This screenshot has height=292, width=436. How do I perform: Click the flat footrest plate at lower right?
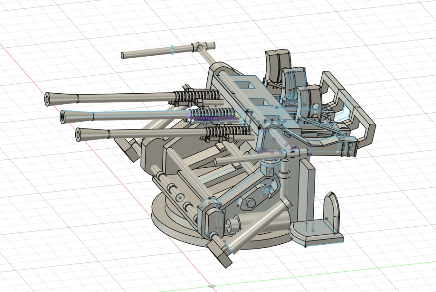click(313, 232)
